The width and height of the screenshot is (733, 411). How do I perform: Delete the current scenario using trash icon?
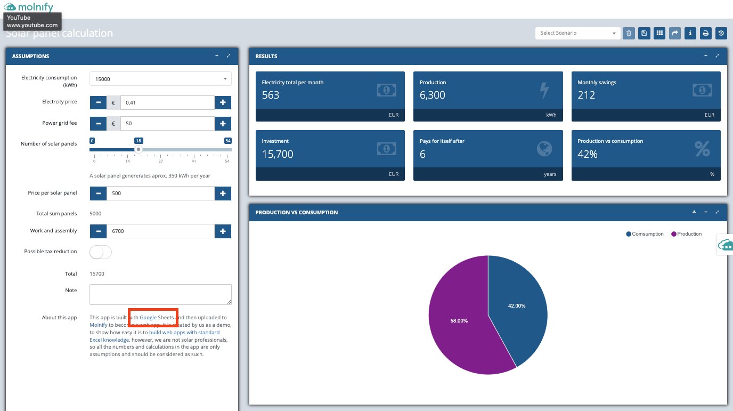[629, 33]
